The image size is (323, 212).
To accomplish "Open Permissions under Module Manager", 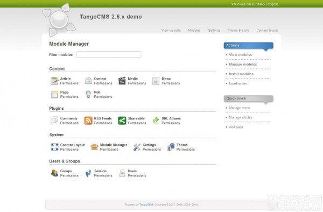I will pyautogui.click(x=109, y=150).
